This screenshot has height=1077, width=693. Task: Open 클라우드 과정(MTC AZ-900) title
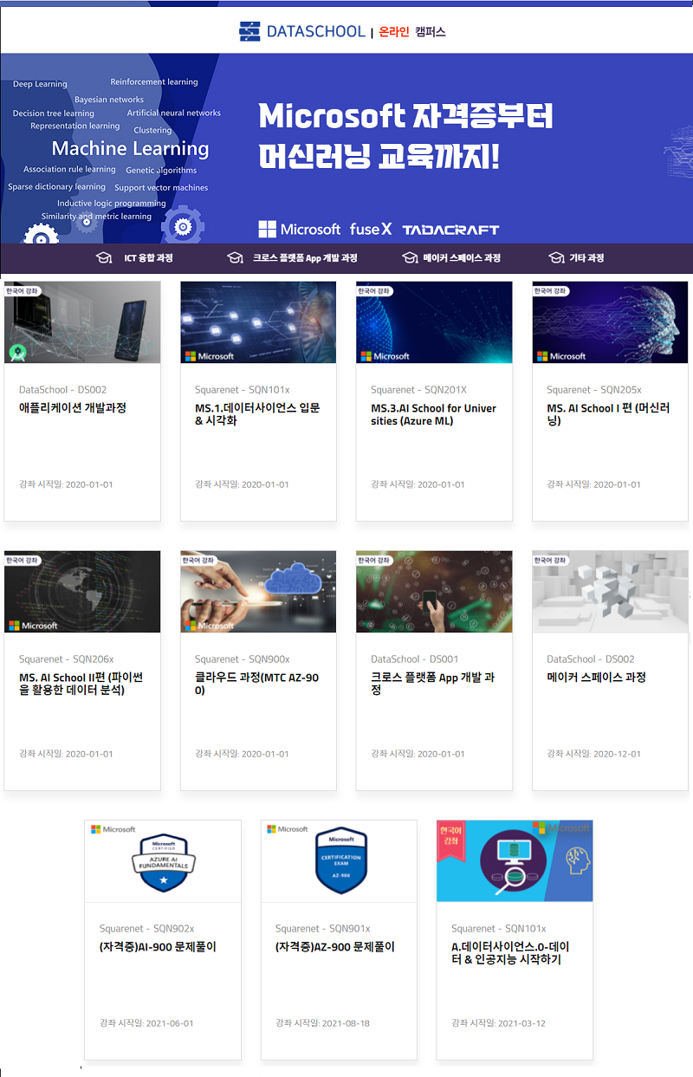pos(256,684)
